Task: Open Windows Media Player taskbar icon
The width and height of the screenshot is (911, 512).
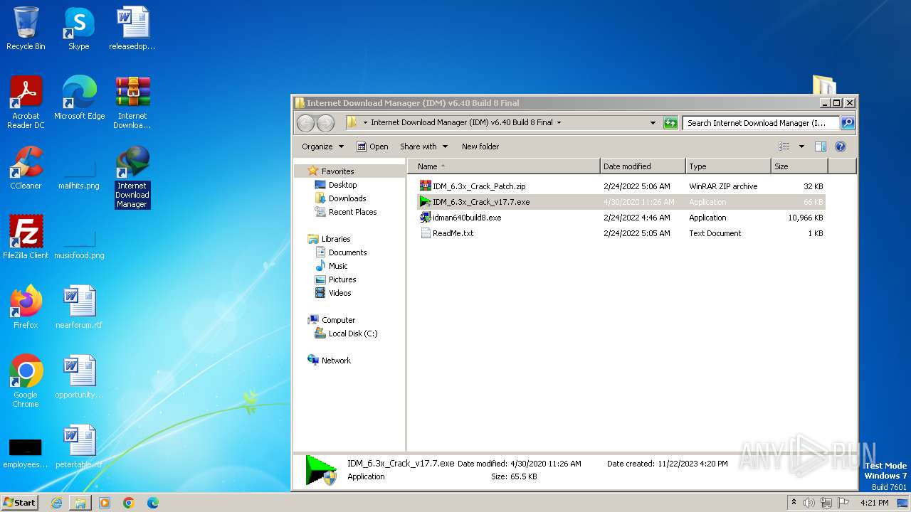Action: [x=105, y=503]
